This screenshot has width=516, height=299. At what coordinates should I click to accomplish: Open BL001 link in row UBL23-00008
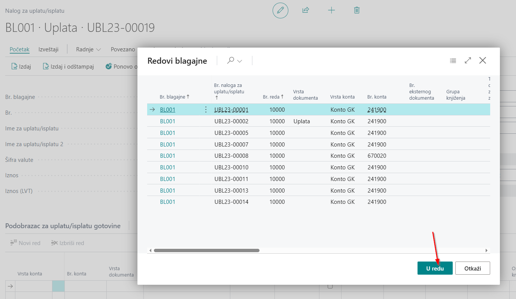167,156
